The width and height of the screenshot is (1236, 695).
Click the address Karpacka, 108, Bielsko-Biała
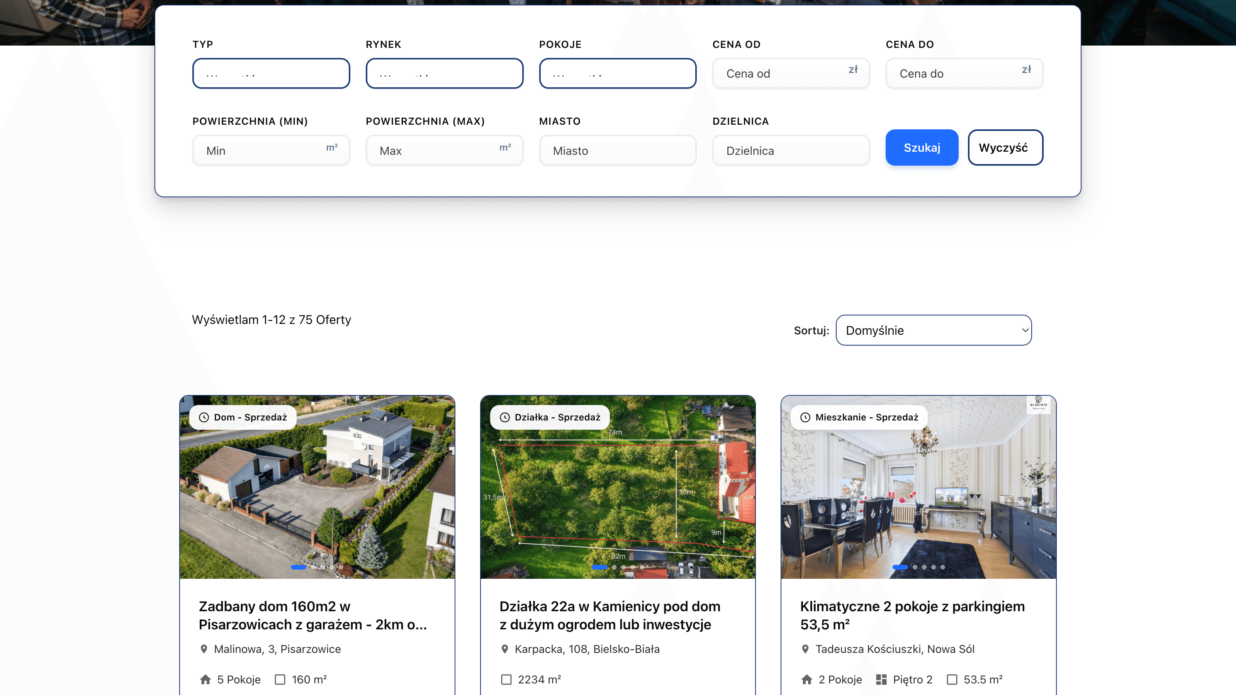pyautogui.click(x=587, y=649)
